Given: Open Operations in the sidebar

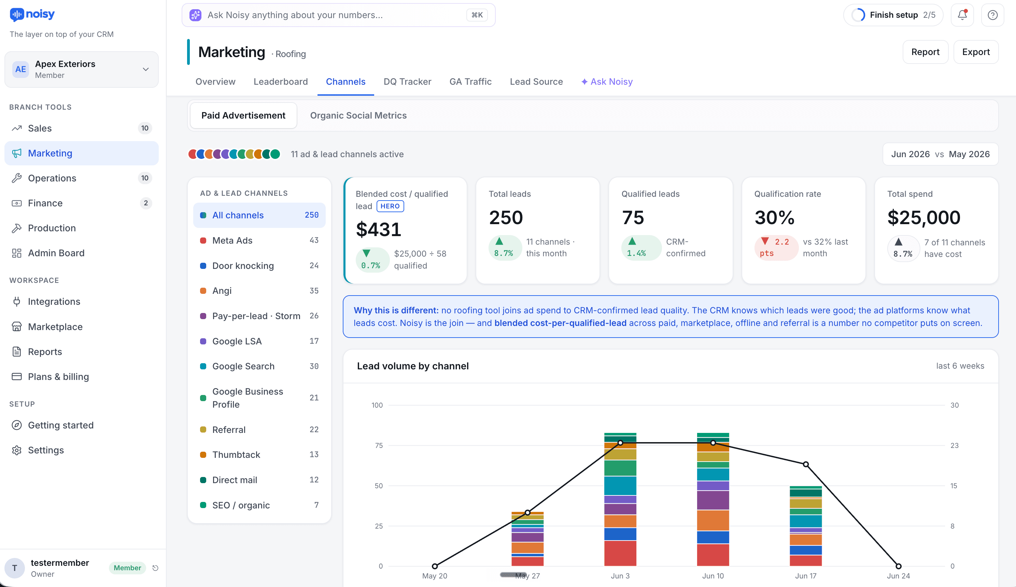Looking at the screenshot, I should pos(81,178).
